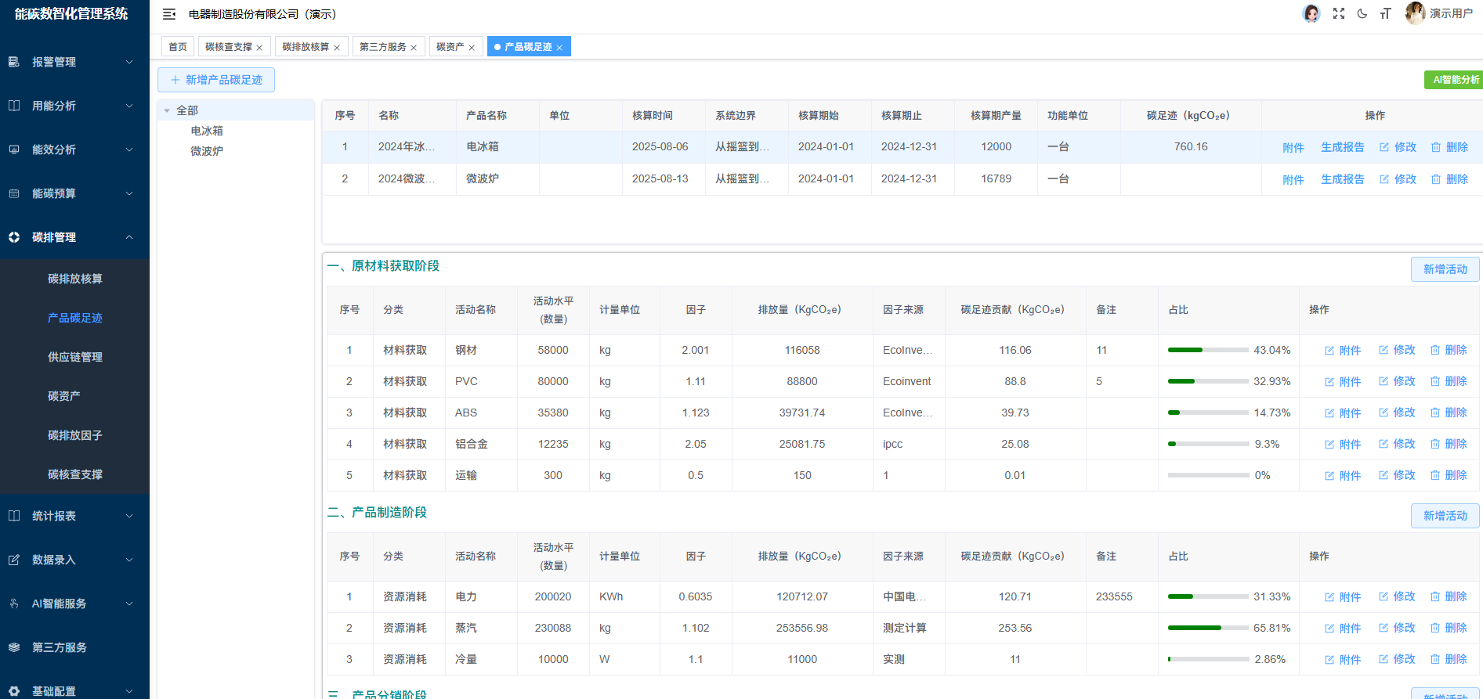Delete the 运输 activity row
The height and width of the screenshot is (699, 1483).
tap(1449, 475)
